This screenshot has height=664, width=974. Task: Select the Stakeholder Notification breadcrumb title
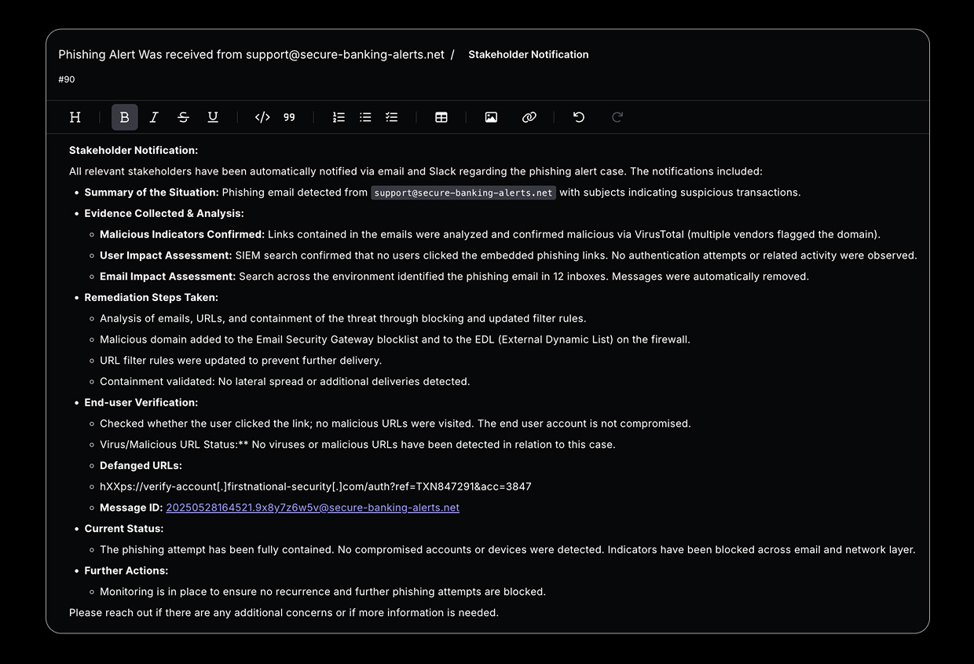(528, 54)
